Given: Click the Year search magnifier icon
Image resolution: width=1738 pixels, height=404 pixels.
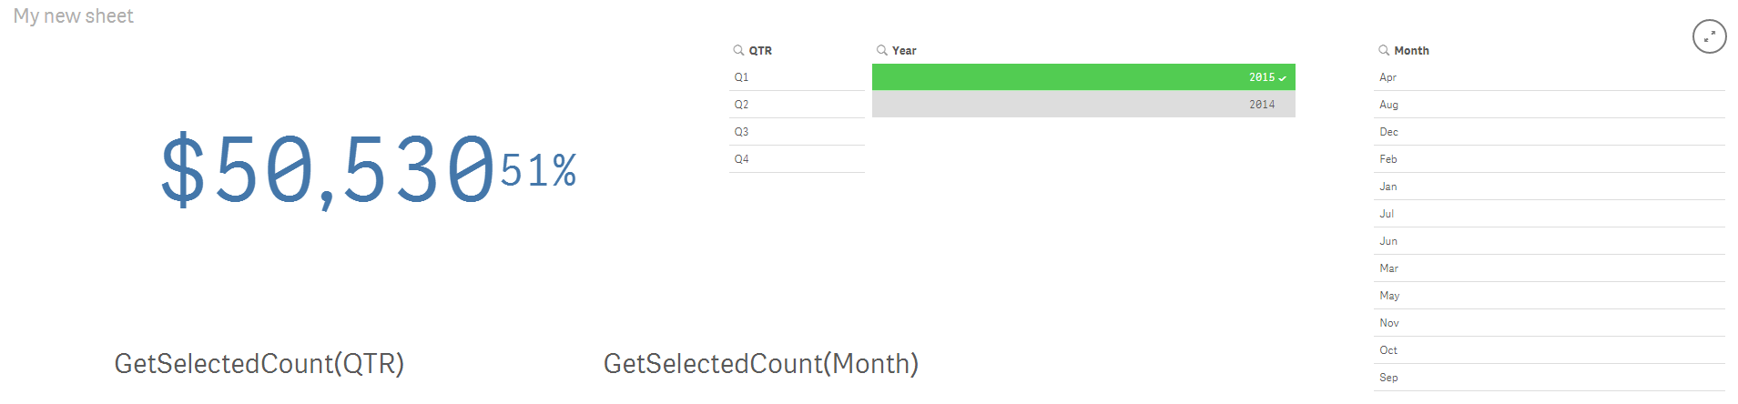Looking at the screenshot, I should [881, 50].
